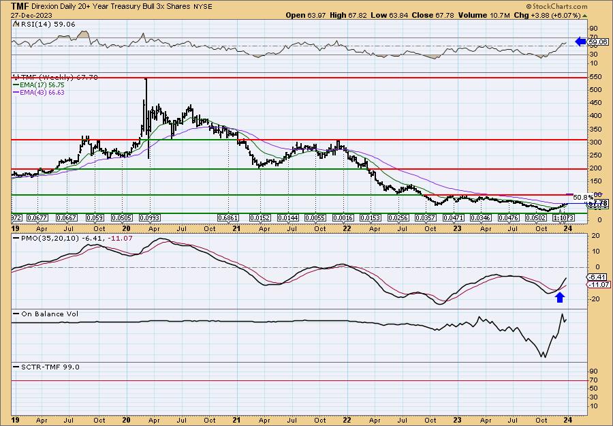Viewport: 613px width, 426px height.
Task: Click the boxed 59.06 RSI value tag
Action: pos(598,42)
